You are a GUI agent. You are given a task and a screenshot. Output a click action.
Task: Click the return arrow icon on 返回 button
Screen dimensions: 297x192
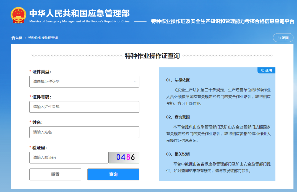pyautogui.click(x=280, y=38)
